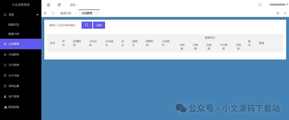Image resolution: width=289 pixels, height=120 pixels.
Task: Close the 分站管理 tab
Action: point(97,13)
